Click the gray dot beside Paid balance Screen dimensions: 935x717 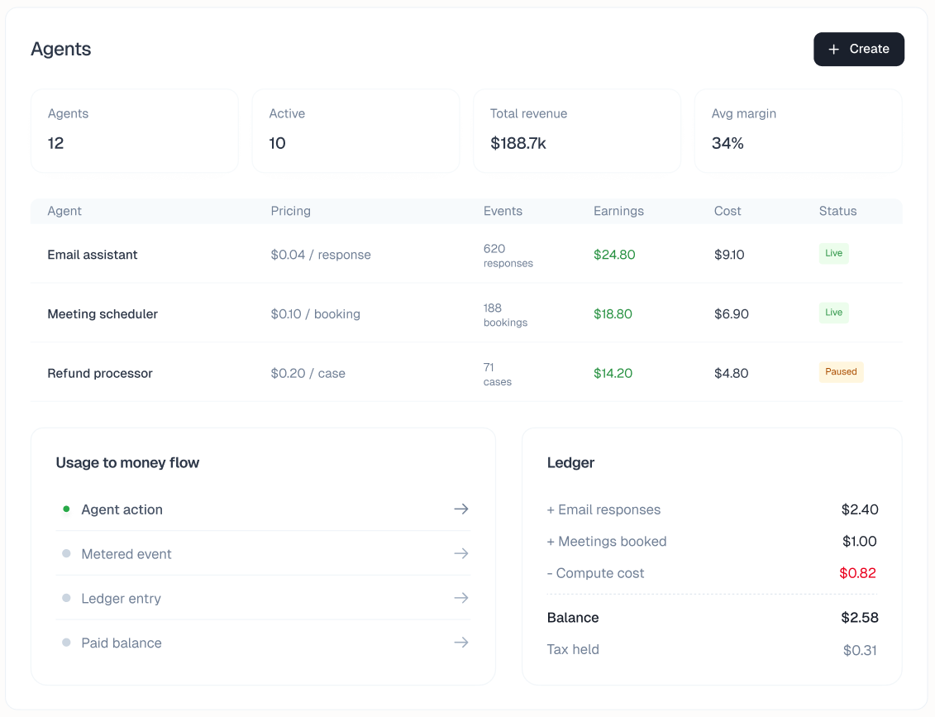coord(67,642)
